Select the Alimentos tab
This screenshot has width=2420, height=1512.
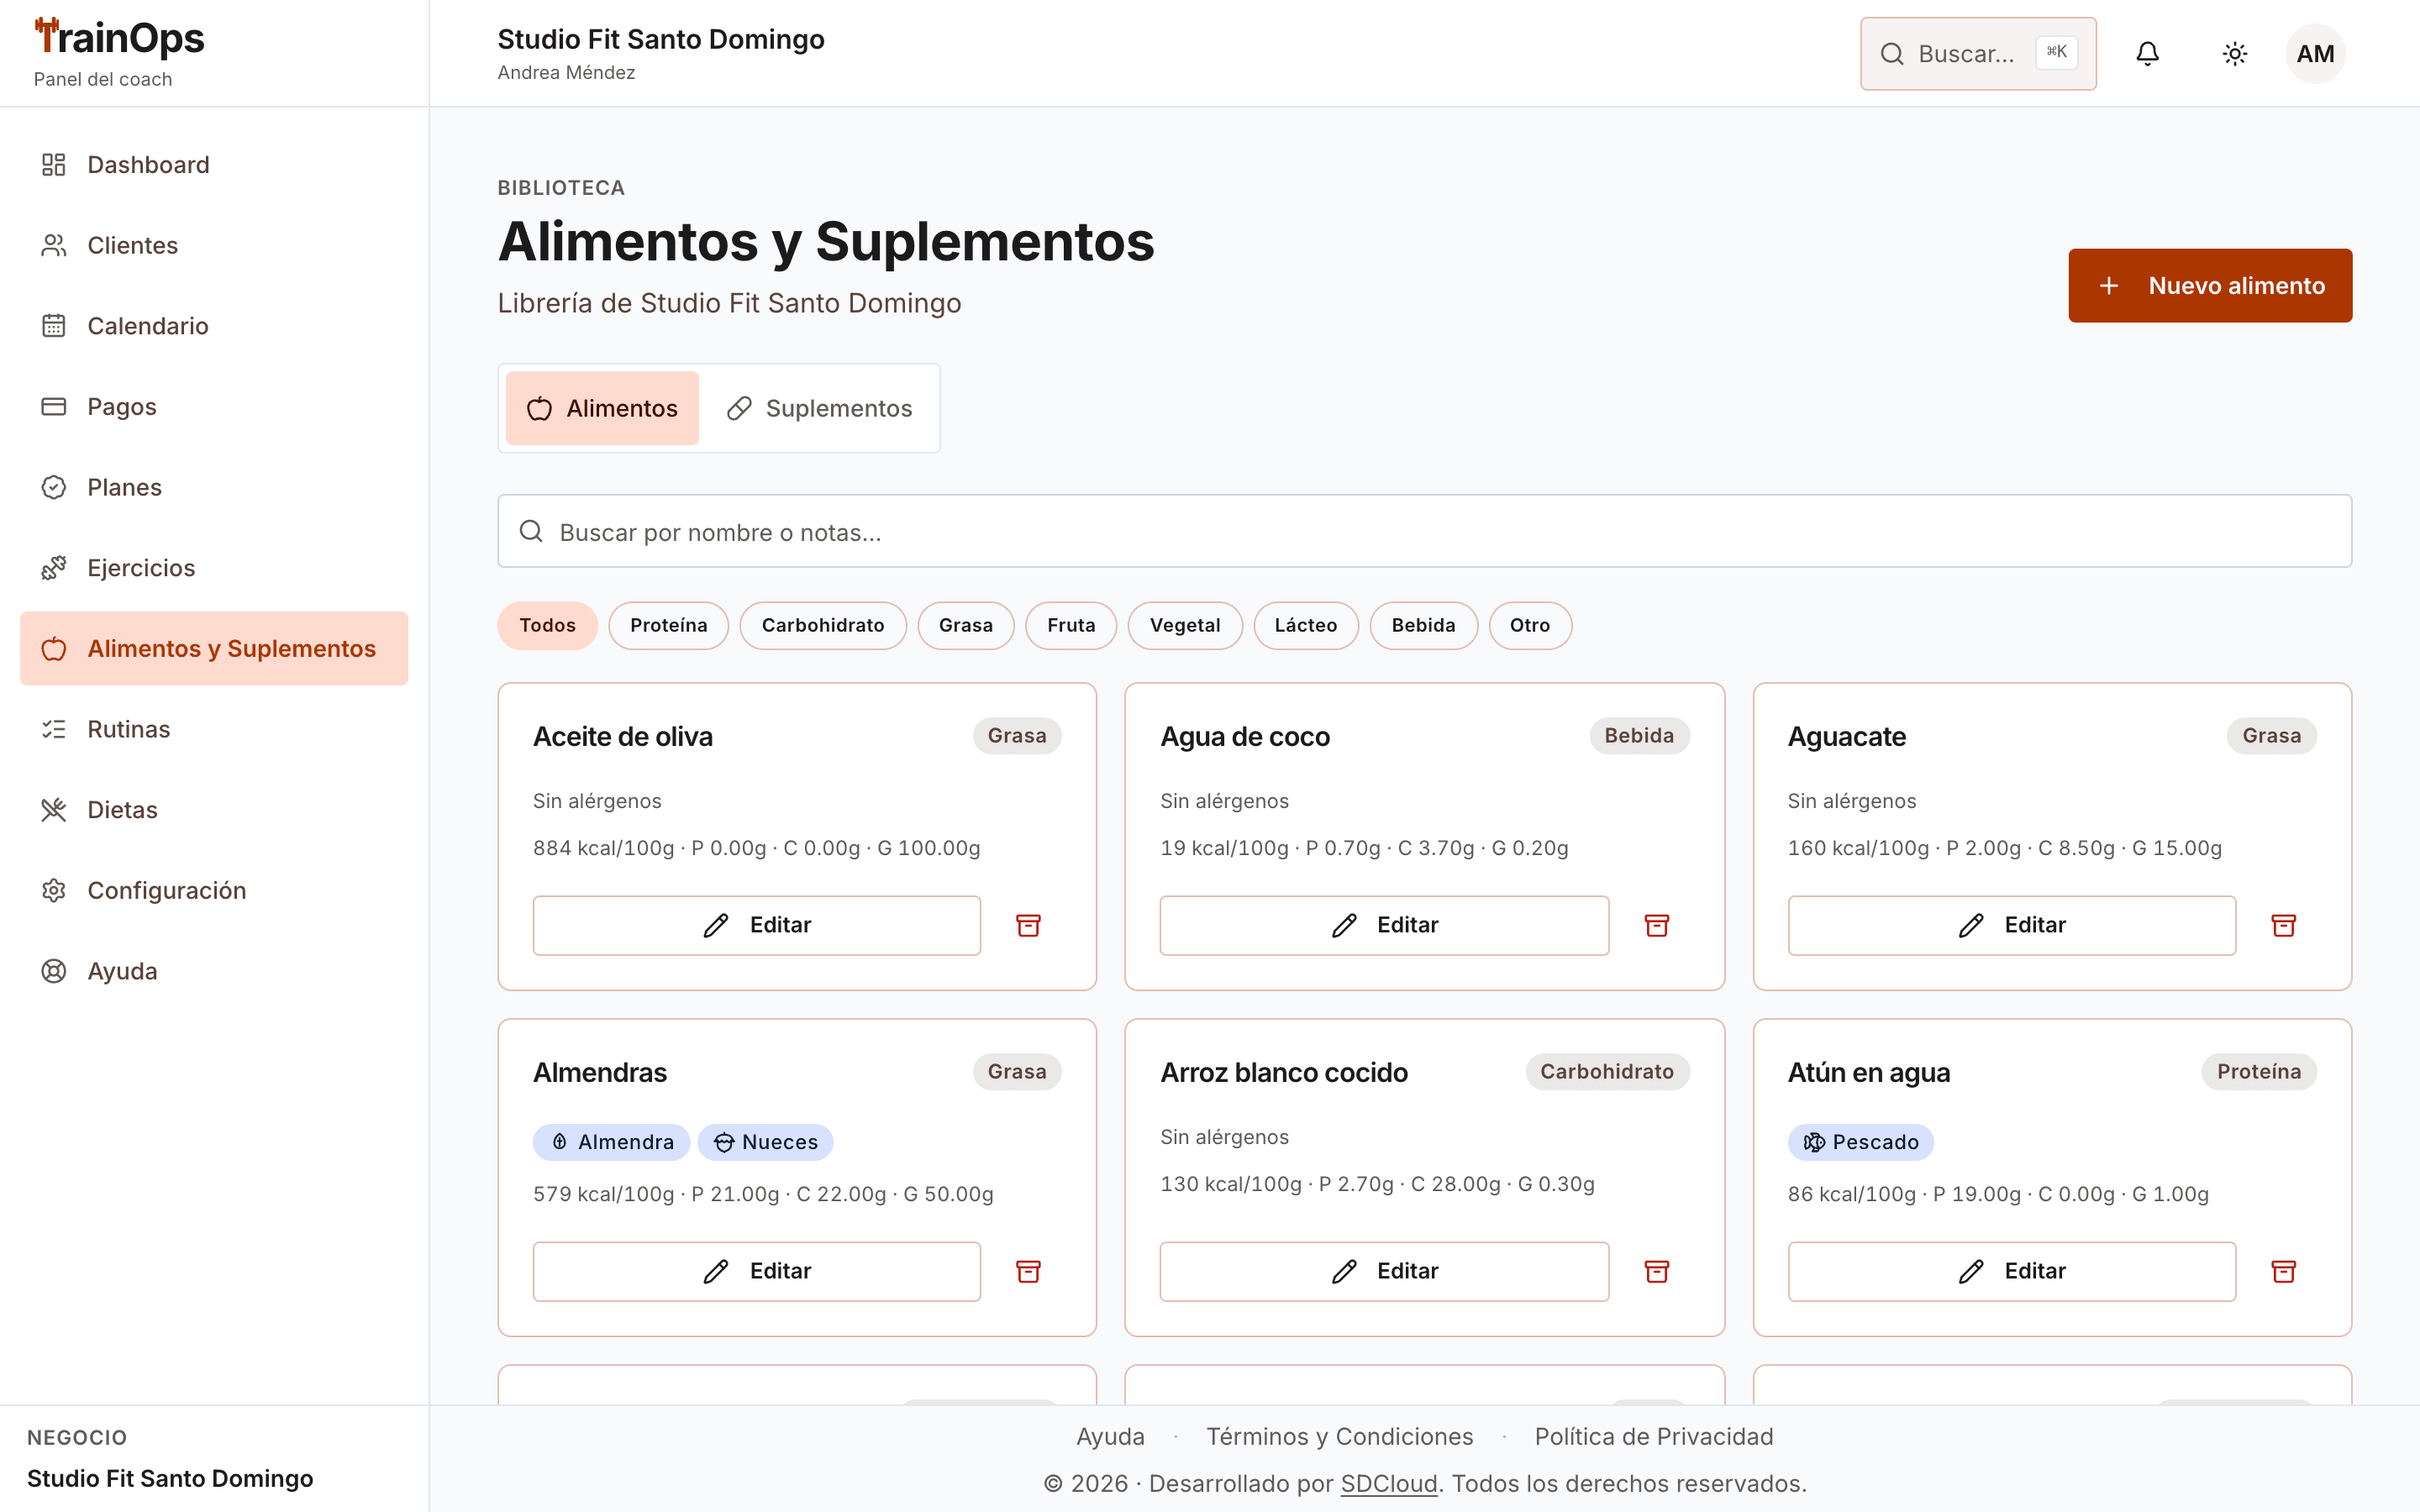[602, 408]
